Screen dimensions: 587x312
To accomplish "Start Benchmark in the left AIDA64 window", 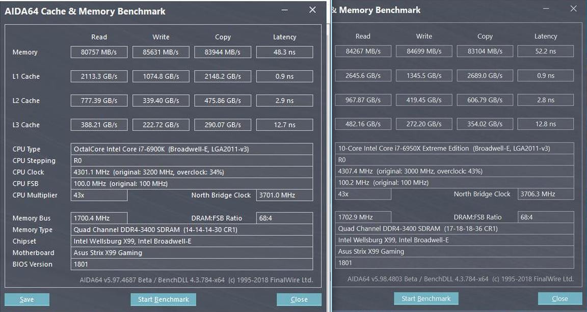I will (x=163, y=299).
